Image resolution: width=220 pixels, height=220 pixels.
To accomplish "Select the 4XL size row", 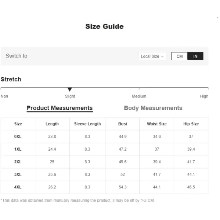I will point(104,187).
